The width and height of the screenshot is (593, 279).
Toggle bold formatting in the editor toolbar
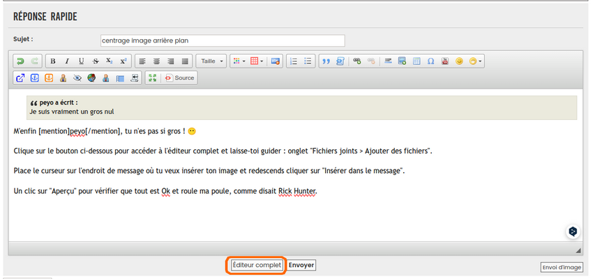coord(53,61)
